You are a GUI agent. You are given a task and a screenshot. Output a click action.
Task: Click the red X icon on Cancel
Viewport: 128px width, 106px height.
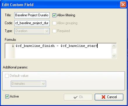[x=104, y=97]
